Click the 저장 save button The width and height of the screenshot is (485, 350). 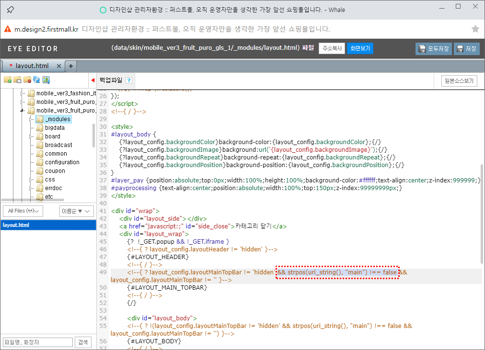click(467, 49)
